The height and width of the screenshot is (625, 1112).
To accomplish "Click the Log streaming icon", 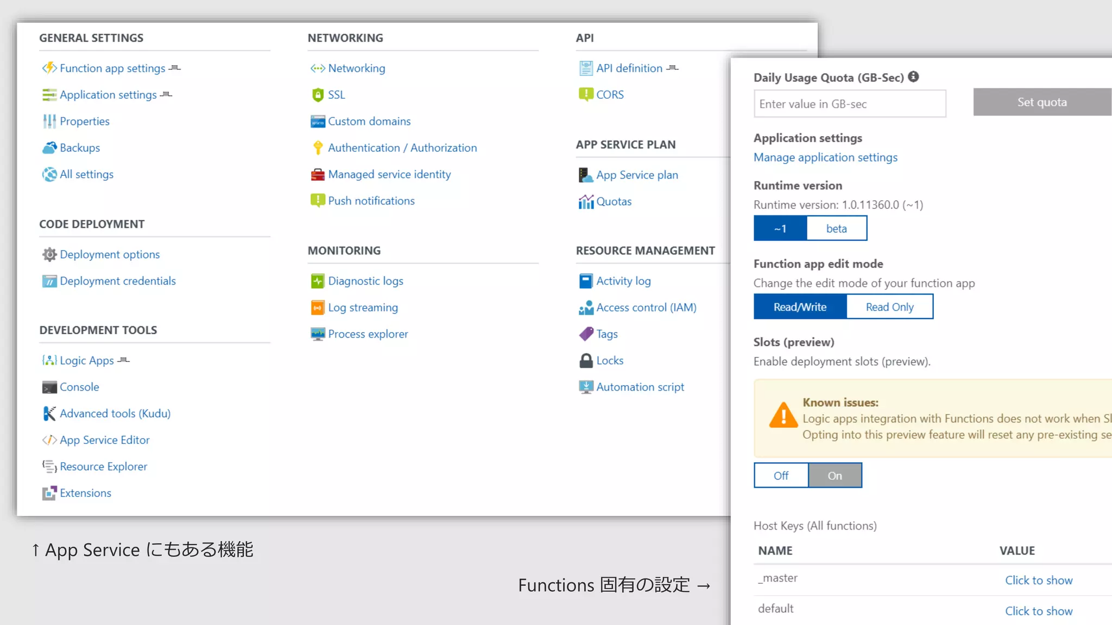I will [318, 308].
